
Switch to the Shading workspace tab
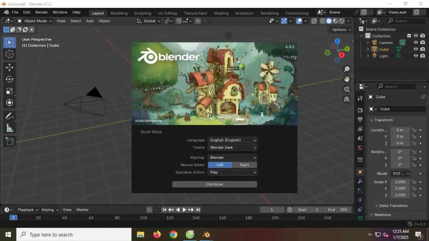click(x=221, y=13)
